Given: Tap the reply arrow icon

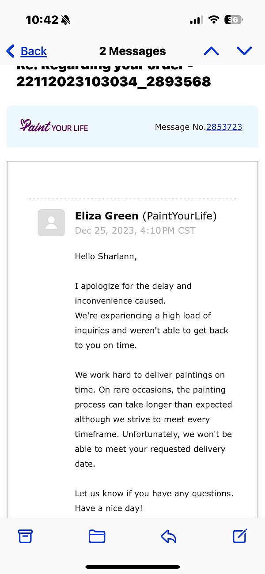Looking at the screenshot, I should pos(168,536).
